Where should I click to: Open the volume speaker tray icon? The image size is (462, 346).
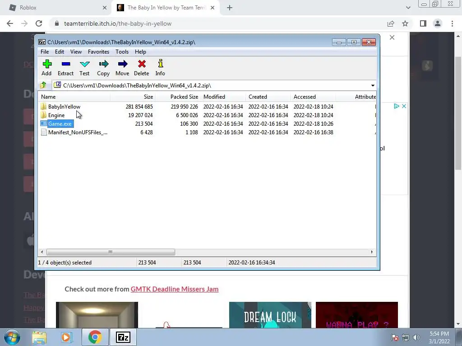click(x=416, y=337)
